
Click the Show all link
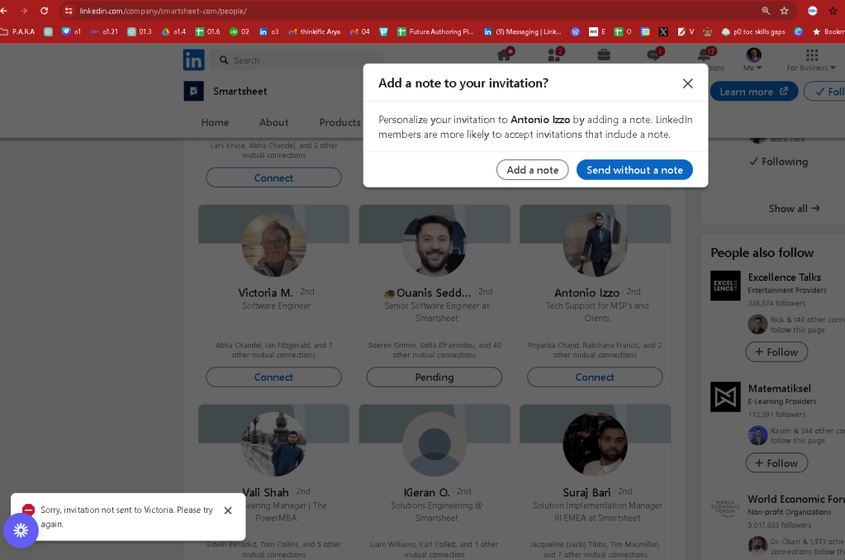794,209
